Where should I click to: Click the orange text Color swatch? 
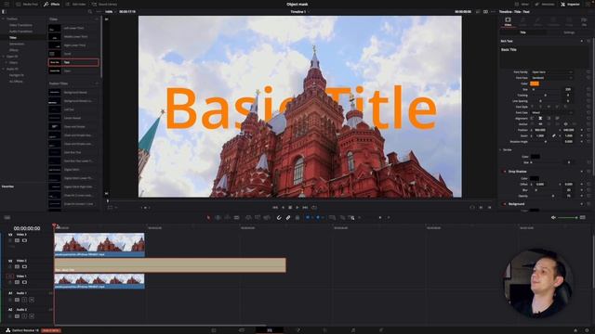pyautogui.click(x=535, y=83)
